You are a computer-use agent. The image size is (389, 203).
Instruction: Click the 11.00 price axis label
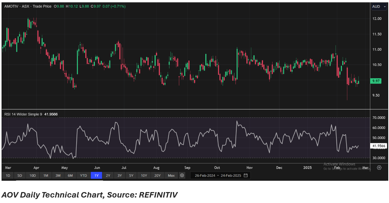(x=377, y=50)
